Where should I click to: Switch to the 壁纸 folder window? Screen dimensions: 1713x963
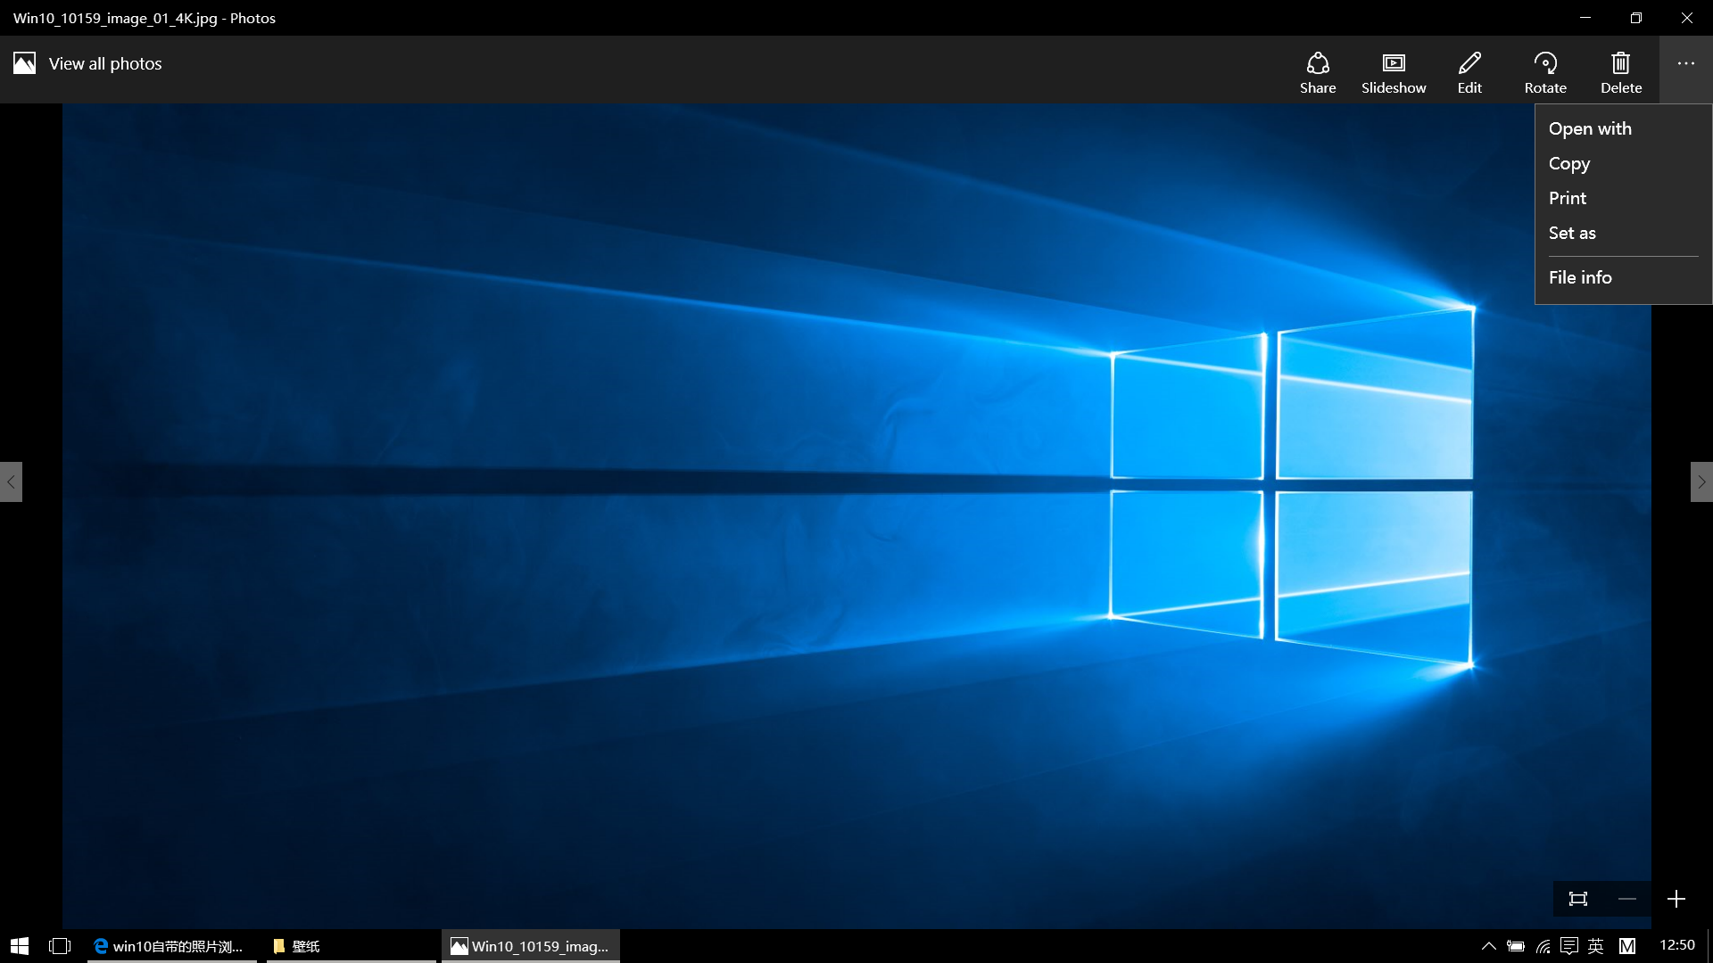click(351, 946)
